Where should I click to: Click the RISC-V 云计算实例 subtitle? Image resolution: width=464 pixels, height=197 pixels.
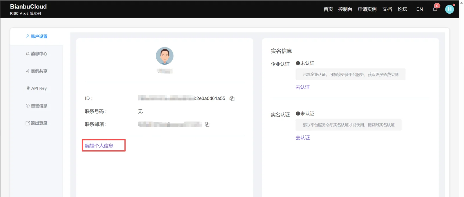pyautogui.click(x=26, y=13)
